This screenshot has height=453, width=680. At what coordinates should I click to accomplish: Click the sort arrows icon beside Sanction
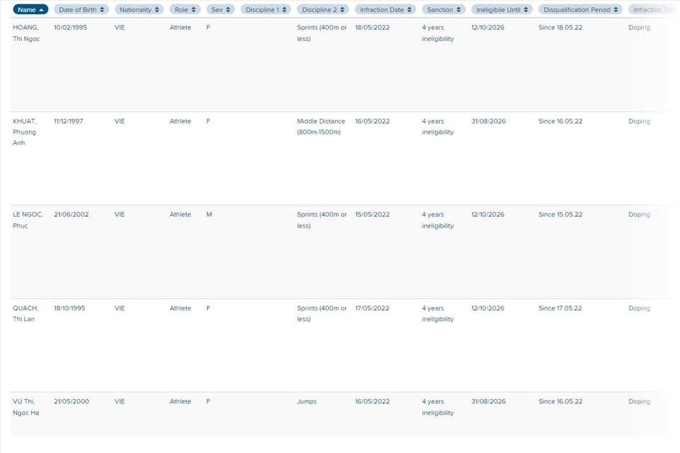coord(459,10)
